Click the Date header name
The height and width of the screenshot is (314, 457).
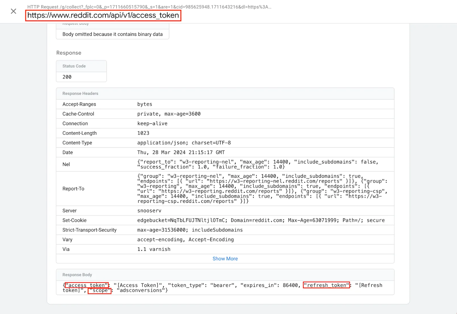pos(68,153)
